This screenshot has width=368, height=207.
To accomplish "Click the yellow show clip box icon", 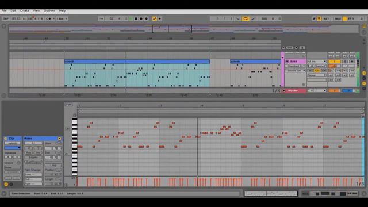I will (6, 185).
